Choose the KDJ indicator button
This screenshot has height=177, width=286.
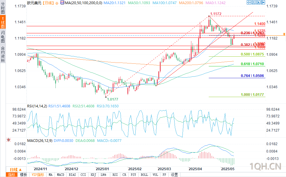[x=93, y=175]
